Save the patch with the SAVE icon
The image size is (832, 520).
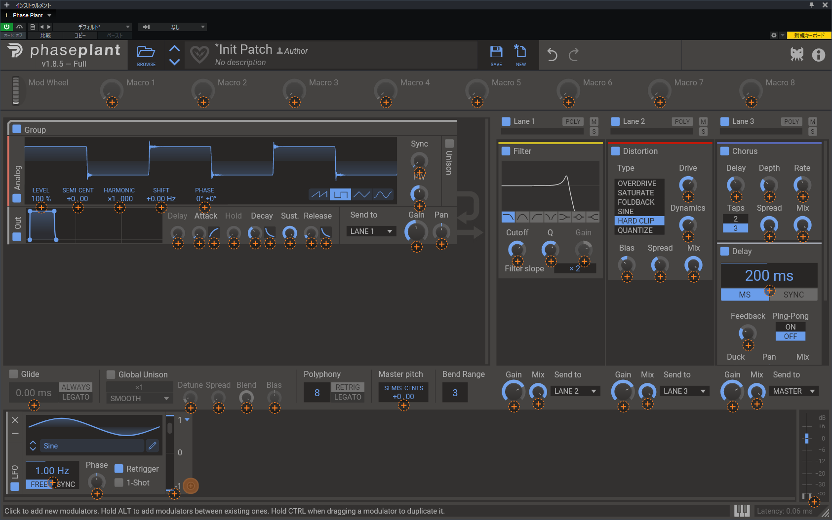[496, 55]
